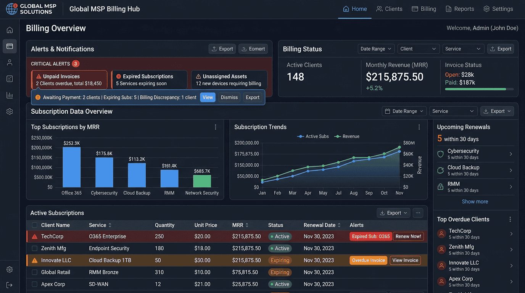Open Top Overdue Clients kebab menu
This screenshot has width=525, height=293.
(x=510, y=219)
